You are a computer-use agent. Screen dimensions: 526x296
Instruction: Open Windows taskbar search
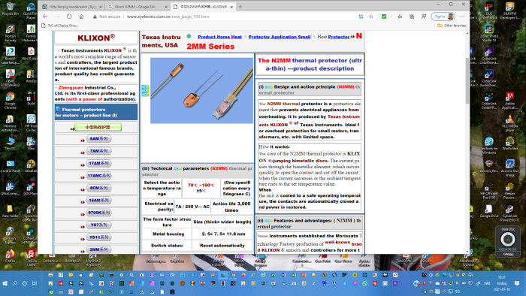(x=15, y=283)
